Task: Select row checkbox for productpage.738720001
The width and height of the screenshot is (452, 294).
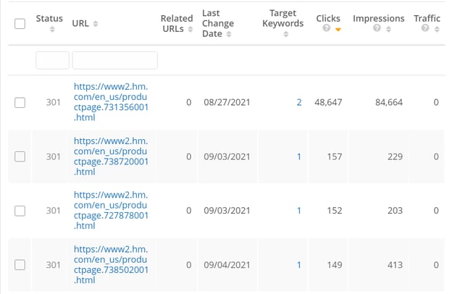Action: [20, 156]
